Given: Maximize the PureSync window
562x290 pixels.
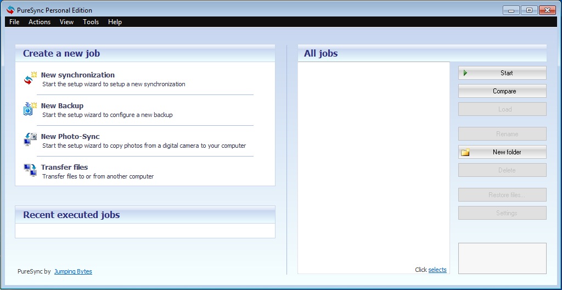Looking at the screenshot, I should (529, 10).
